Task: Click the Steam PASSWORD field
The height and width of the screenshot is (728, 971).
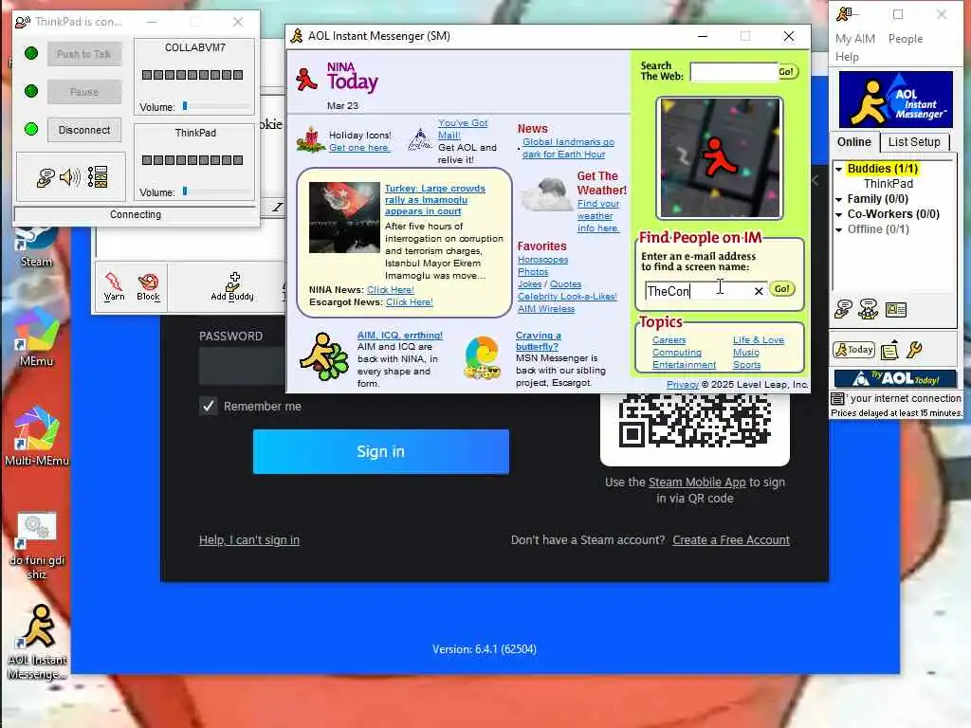Action: [243, 366]
